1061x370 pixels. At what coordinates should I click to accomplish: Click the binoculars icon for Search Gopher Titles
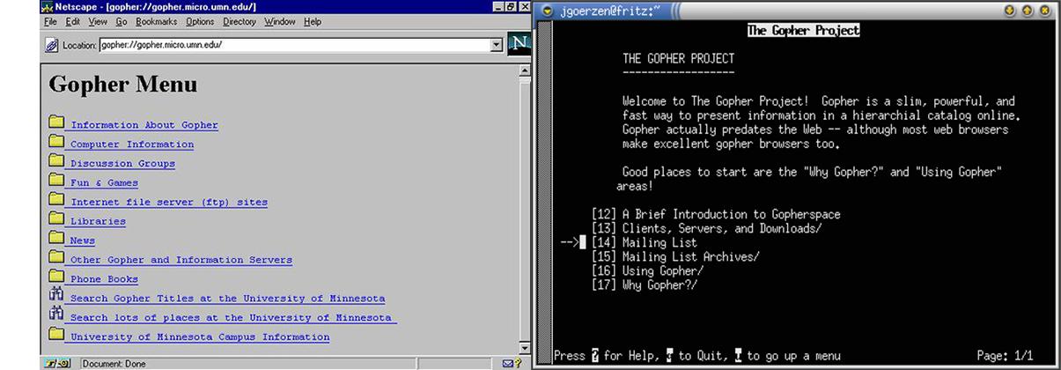tap(57, 297)
